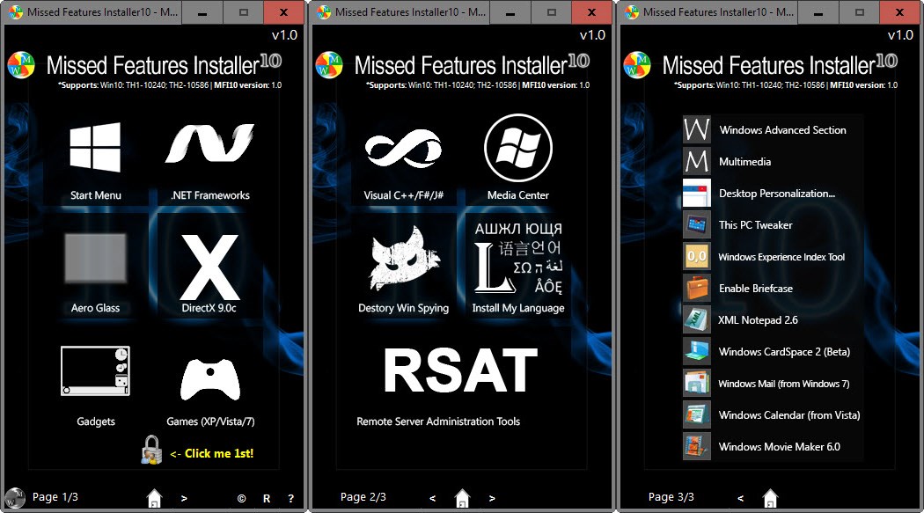Select 'Multimedia' list entry text
924x513 pixels.
point(744,161)
